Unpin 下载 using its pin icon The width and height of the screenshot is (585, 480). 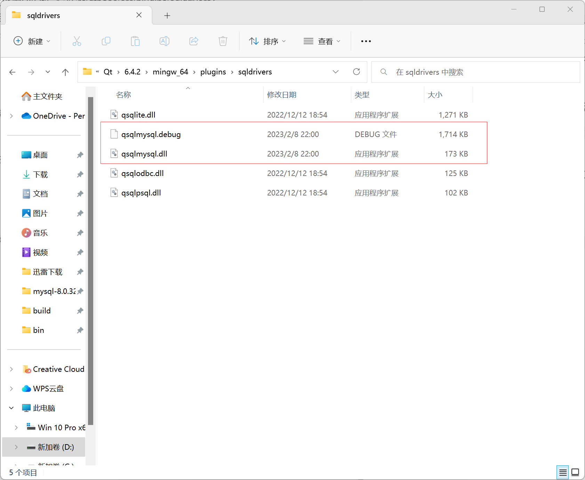(x=80, y=174)
